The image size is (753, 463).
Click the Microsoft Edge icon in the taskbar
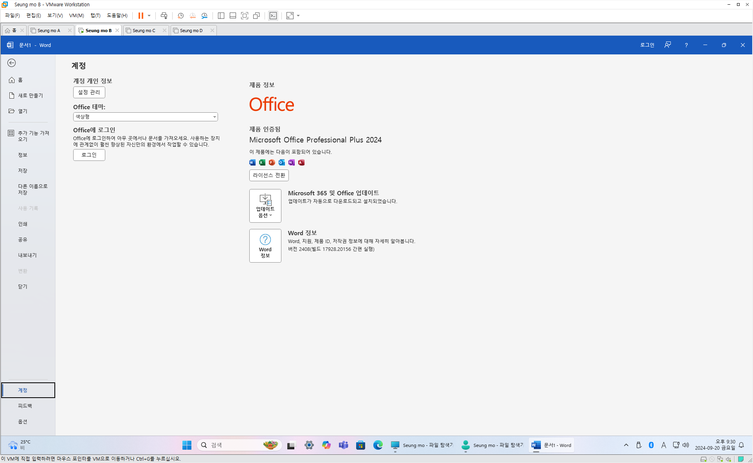pyautogui.click(x=378, y=445)
